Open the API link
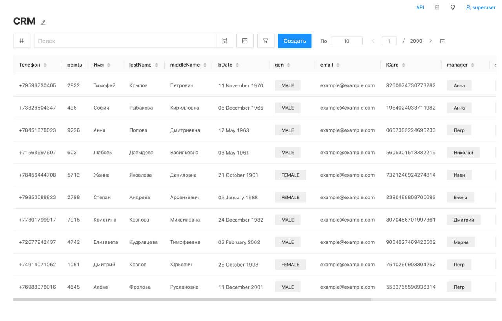Screen dimensions: 502x321 click(420, 7)
